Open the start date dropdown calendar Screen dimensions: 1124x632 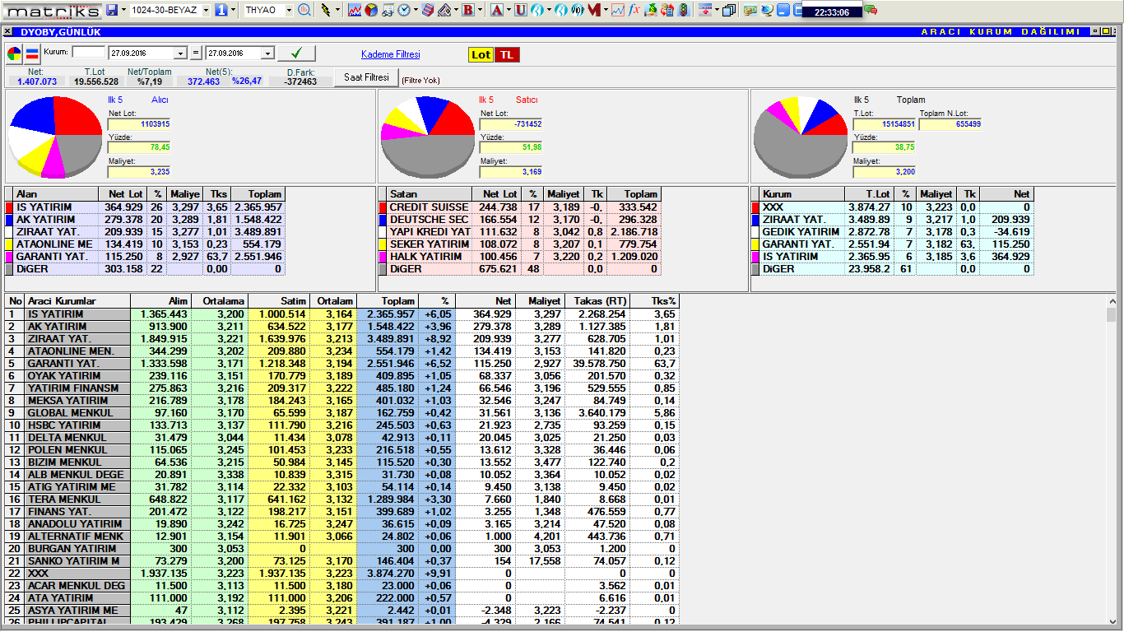click(181, 53)
